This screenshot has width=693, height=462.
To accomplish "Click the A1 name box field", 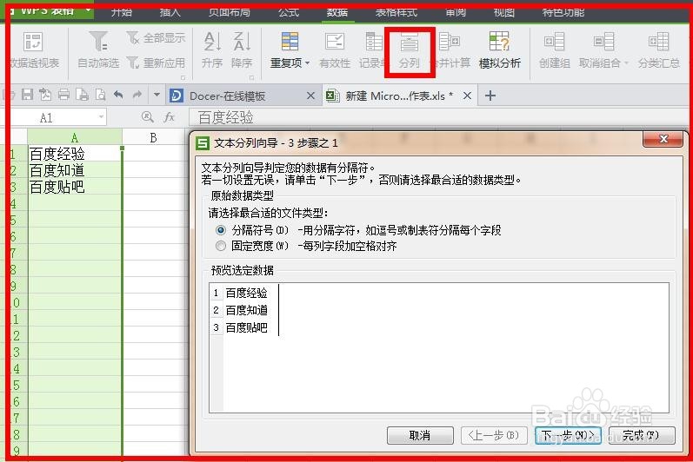I will pos(52,117).
